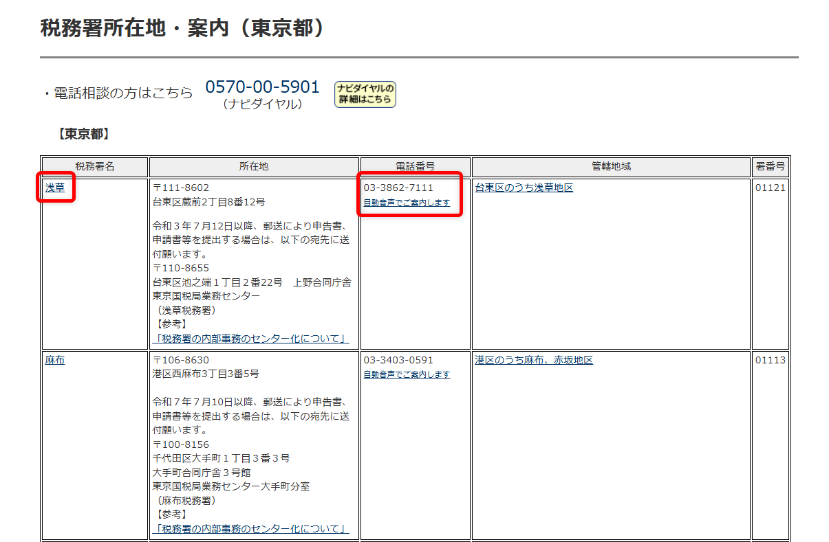The width and height of the screenshot is (829, 542).
Task: Click postal code 〒100-8156
Action: 181,444
